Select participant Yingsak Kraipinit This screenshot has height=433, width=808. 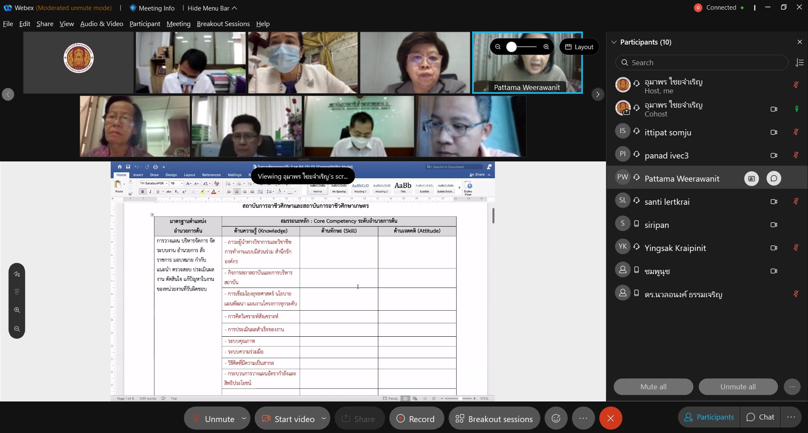[x=707, y=248]
